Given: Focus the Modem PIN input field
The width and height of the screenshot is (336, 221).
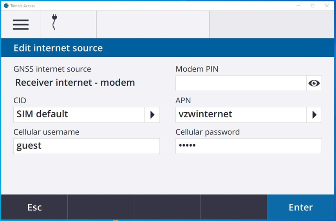Looking at the screenshot, I should pos(240,83).
